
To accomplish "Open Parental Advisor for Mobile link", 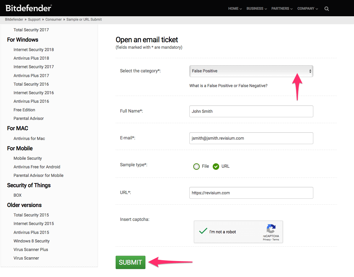I will (x=38, y=175).
